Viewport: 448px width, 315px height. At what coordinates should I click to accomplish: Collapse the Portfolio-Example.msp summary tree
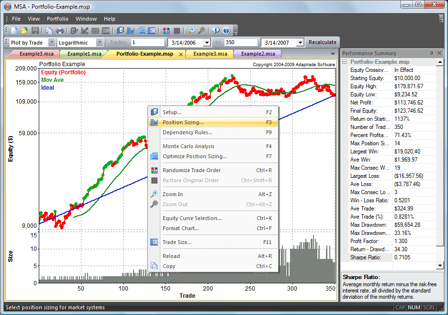[345, 62]
